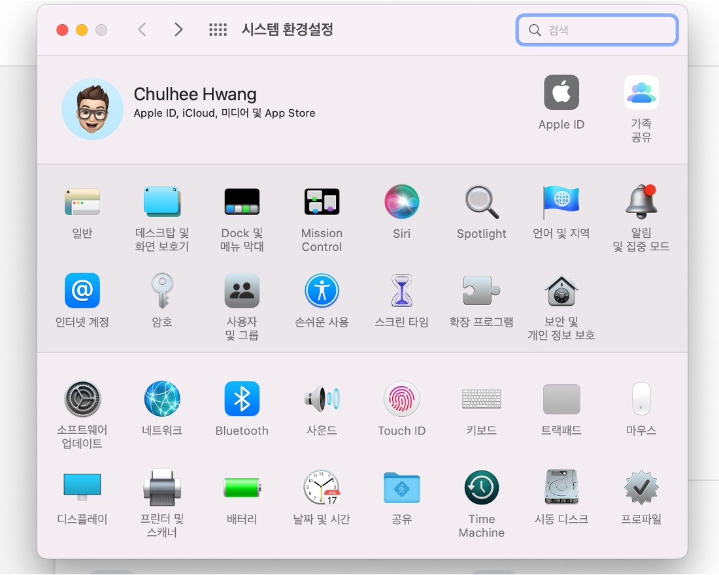
Task: Open 프린터 및 스캐너 preferences
Action: point(162,487)
